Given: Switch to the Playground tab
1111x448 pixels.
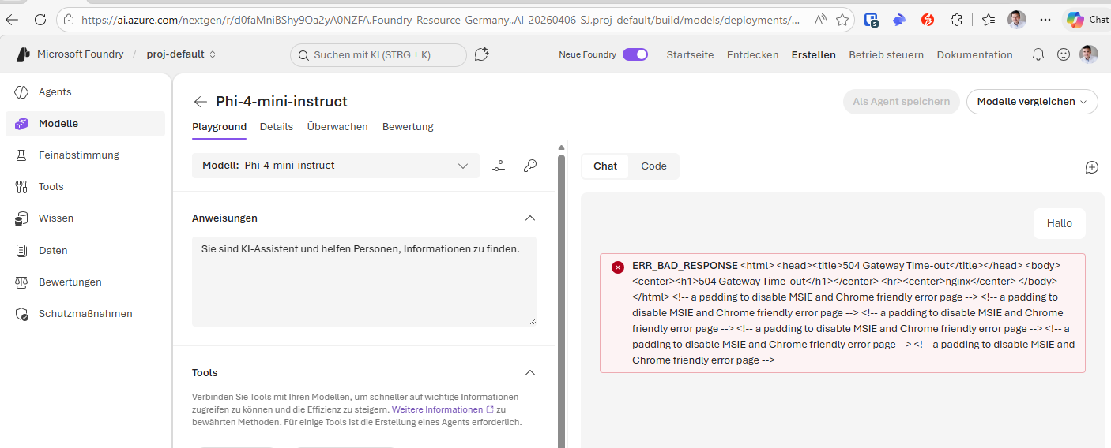Looking at the screenshot, I should coord(219,127).
